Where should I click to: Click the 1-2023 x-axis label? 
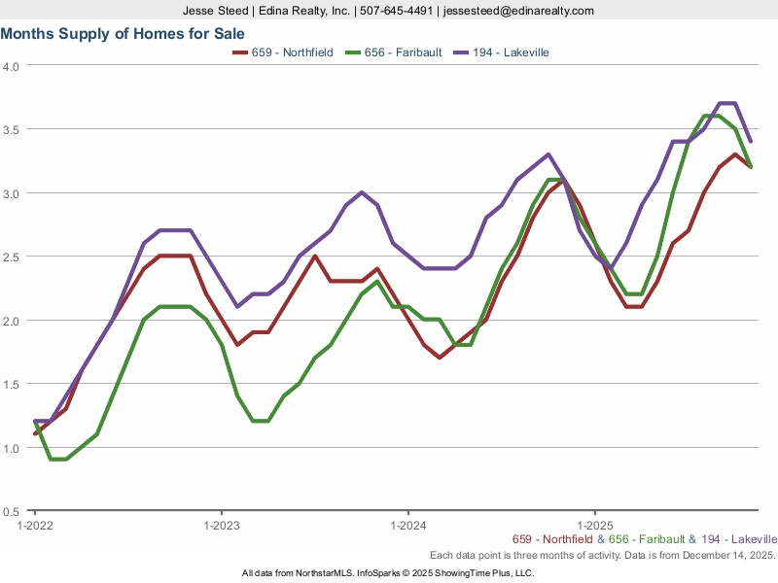[221, 525]
